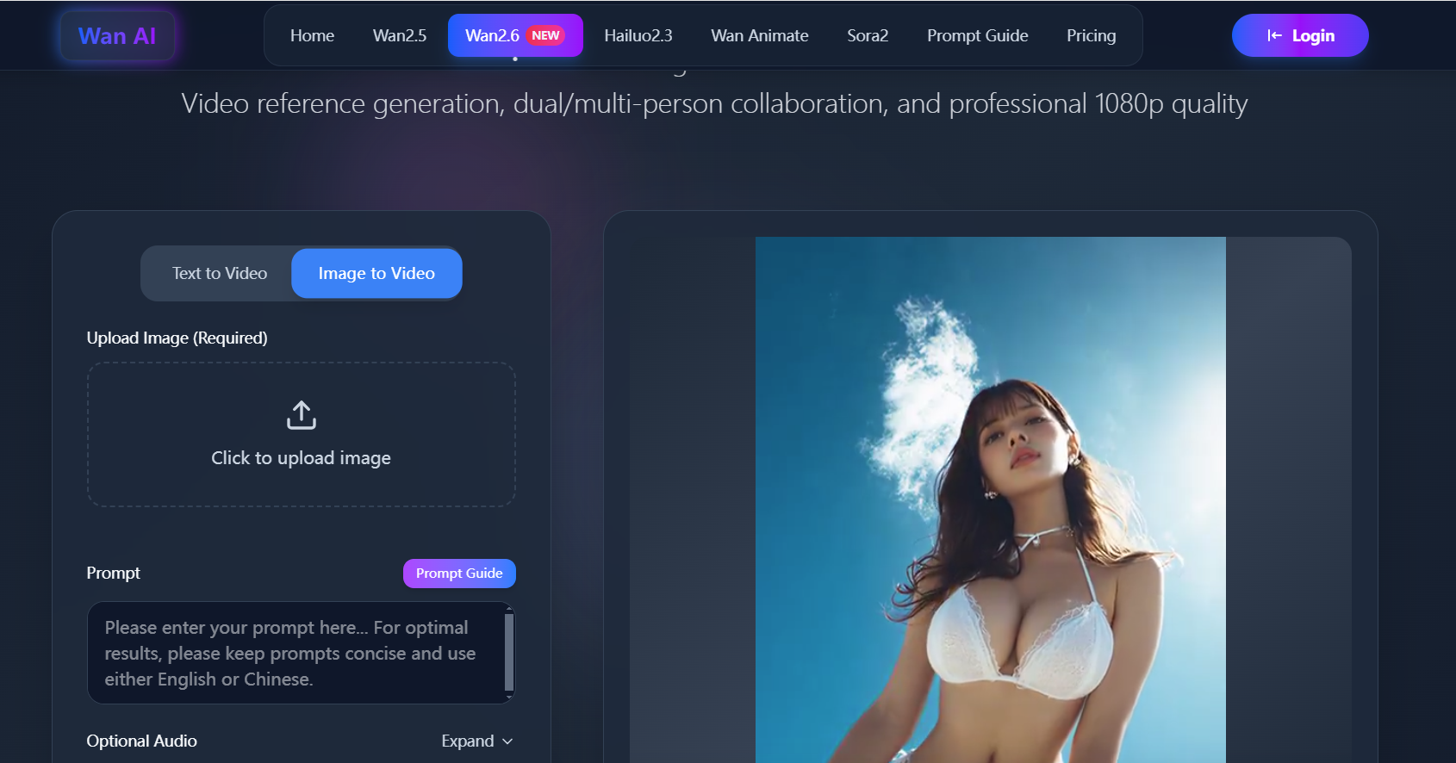Open the Sora2 nav item
The width and height of the screenshot is (1456, 763).
pyautogui.click(x=867, y=35)
